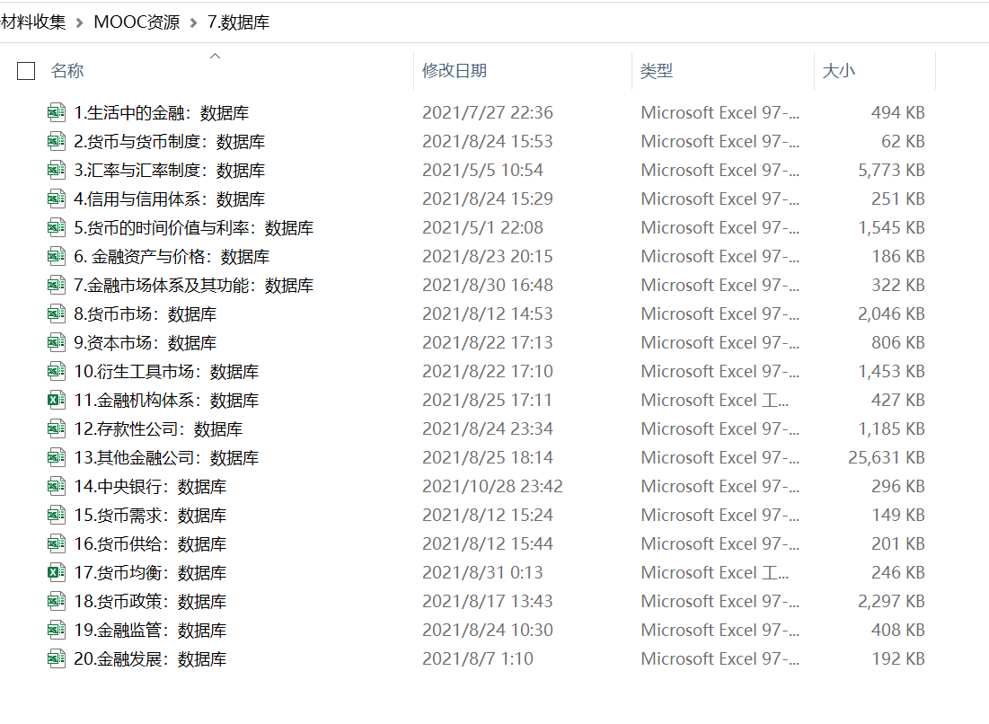Click the Excel icon of 19.金融监管：数据库
989x724 pixels.
click(x=56, y=631)
